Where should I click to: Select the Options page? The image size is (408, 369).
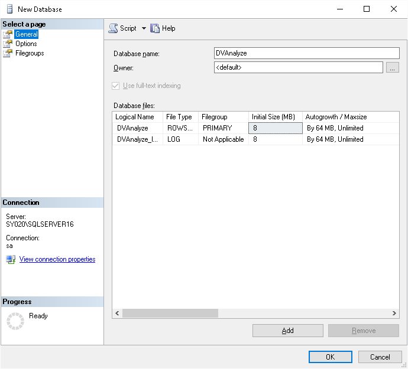tap(26, 44)
